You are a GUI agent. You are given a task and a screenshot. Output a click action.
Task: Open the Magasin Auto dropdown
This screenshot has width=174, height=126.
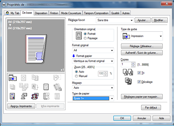tap(93, 88)
